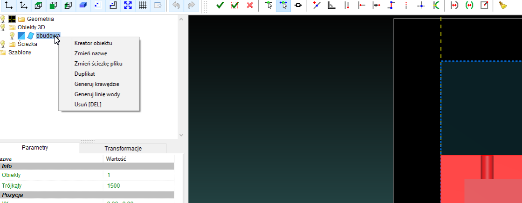Choose Zmień ścieżkę pliku menu entry

99,64
